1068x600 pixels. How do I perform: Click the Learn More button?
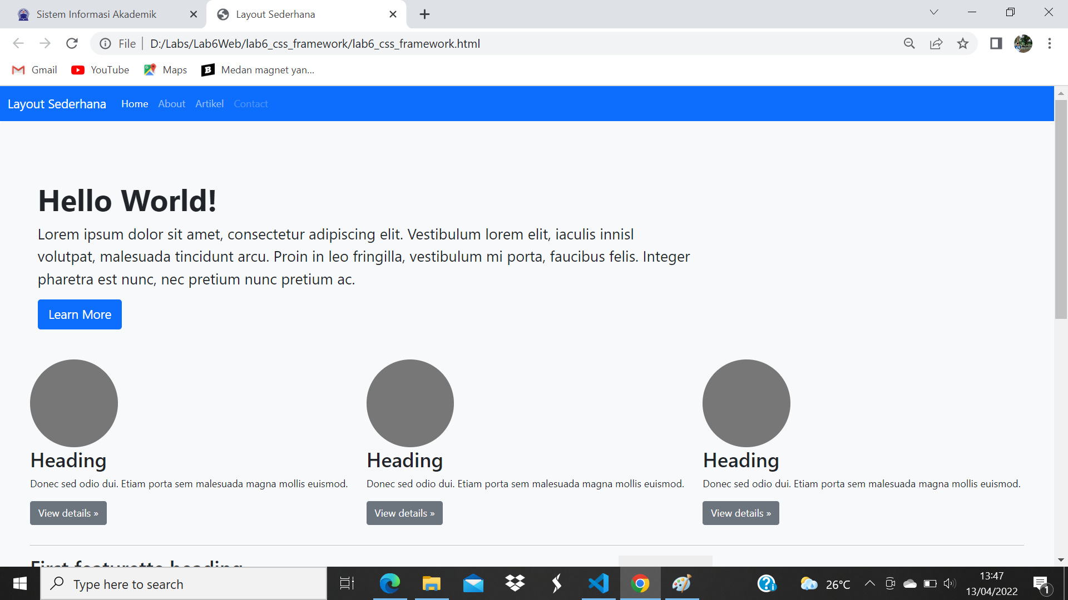click(x=80, y=314)
